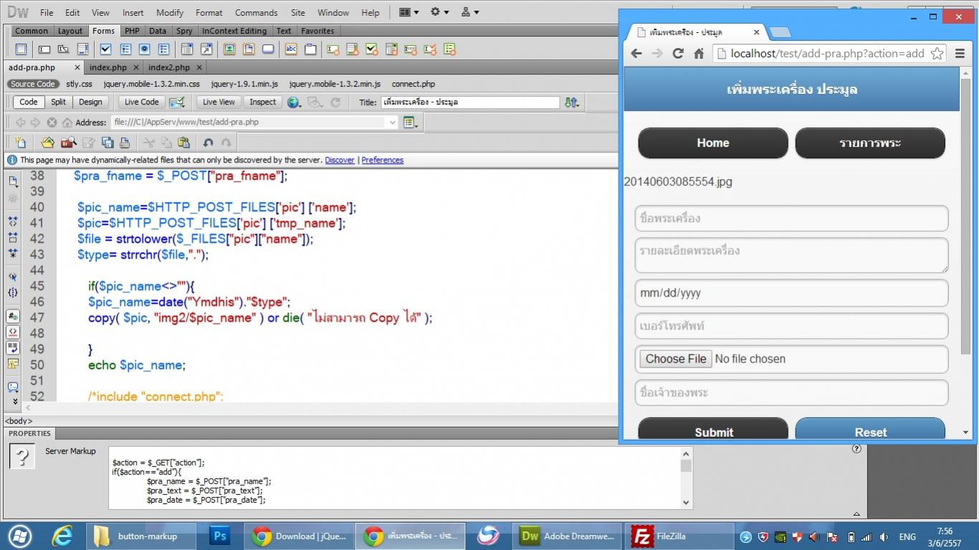Image resolution: width=979 pixels, height=550 pixels.
Task: Click the Balance Braces coding icon
Action: click(13, 292)
